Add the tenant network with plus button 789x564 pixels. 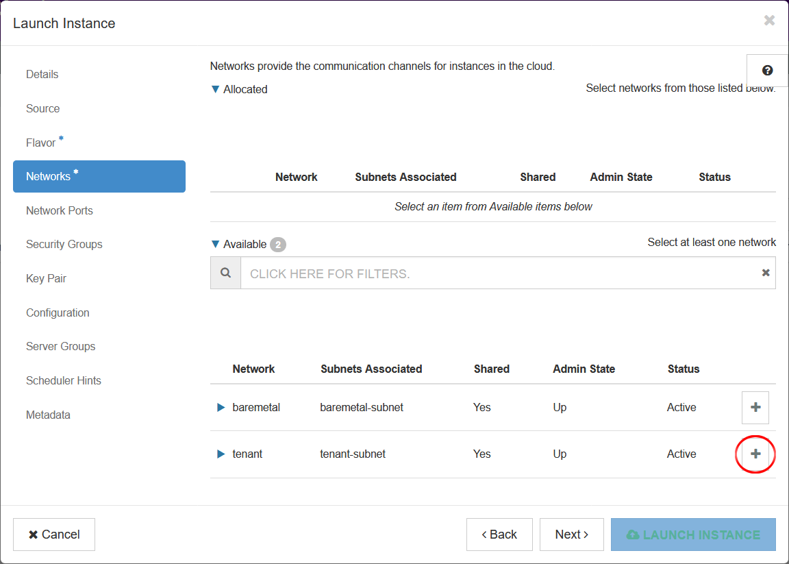coord(755,454)
